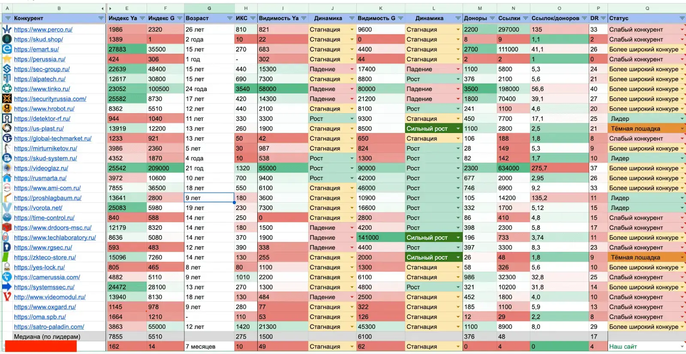Select DR value 40 in tinko.ru row
Viewport: 686px width, 354px height.
tap(598, 89)
